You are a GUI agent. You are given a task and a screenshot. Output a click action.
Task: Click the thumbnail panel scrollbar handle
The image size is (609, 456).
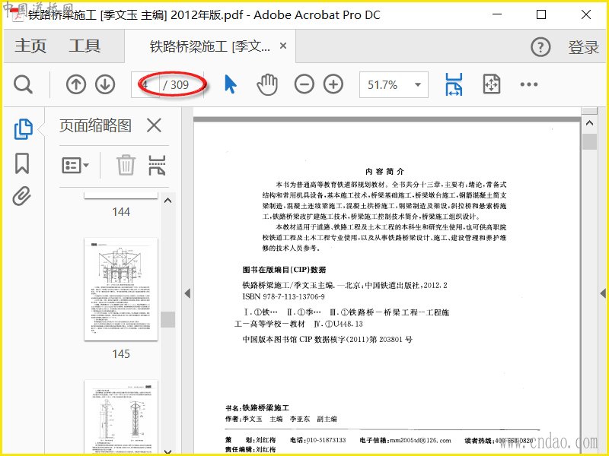click(167, 319)
